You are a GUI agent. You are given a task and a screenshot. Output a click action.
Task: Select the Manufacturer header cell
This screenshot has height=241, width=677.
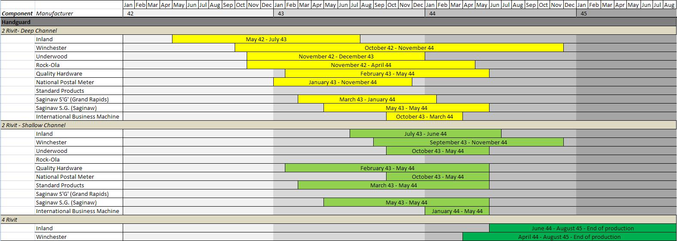coord(79,13)
